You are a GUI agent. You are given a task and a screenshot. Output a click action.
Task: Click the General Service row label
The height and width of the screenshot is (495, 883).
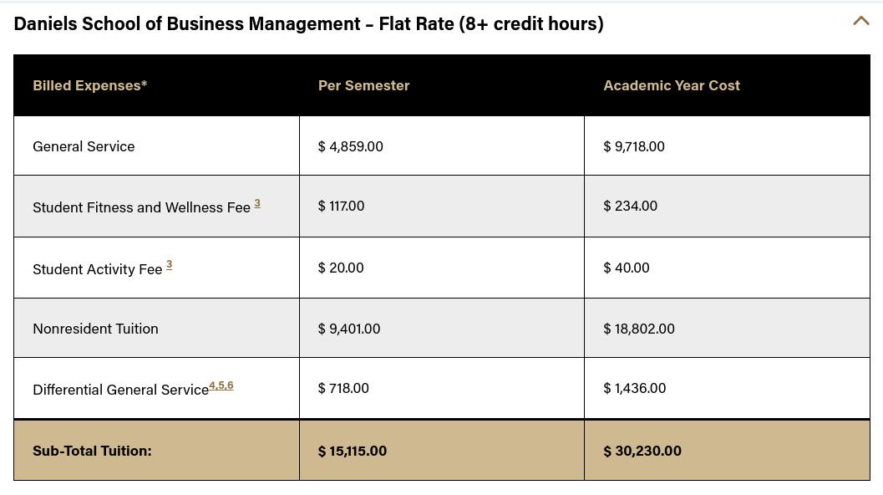(x=84, y=145)
